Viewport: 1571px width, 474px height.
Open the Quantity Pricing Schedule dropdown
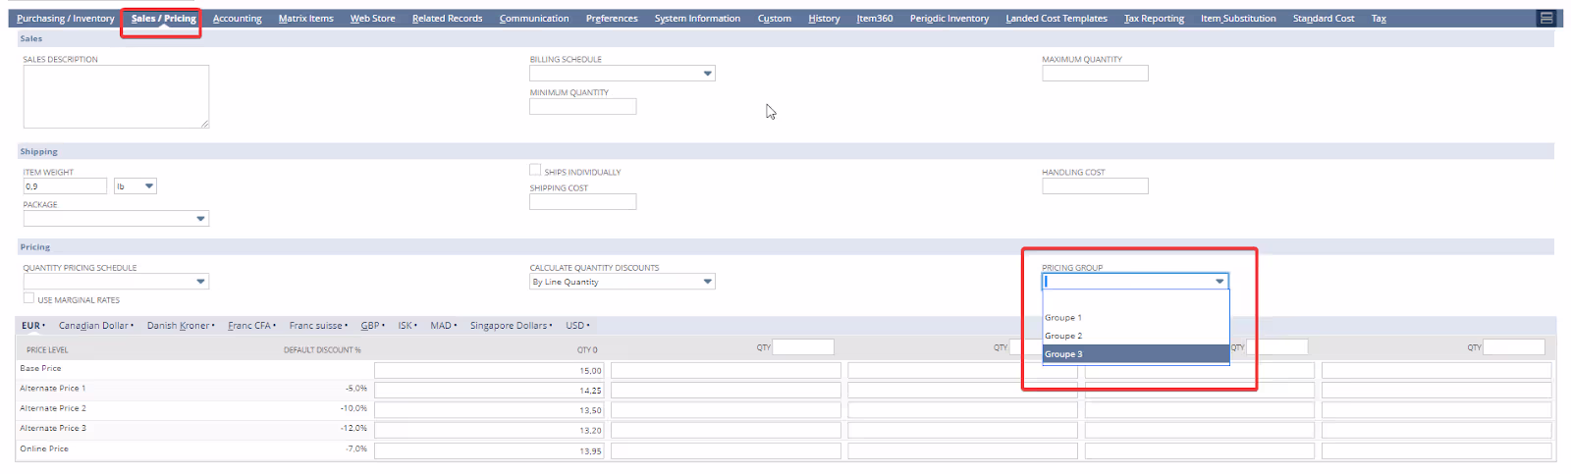click(116, 282)
